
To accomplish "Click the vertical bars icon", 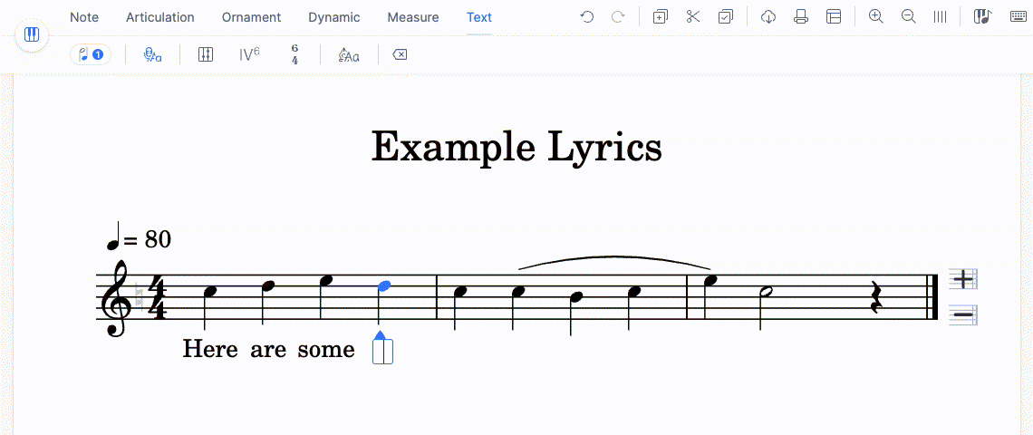I will click(940, 17).
